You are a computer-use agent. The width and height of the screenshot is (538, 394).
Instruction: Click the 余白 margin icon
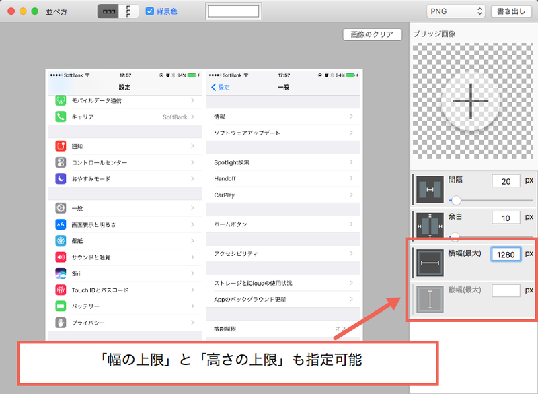click(430, 225)
